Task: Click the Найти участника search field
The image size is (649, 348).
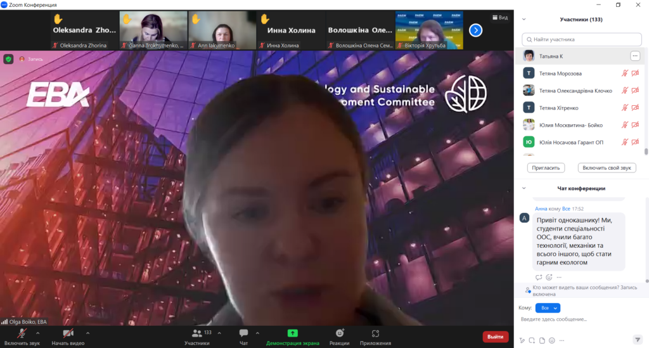Action: coord(582,39)
